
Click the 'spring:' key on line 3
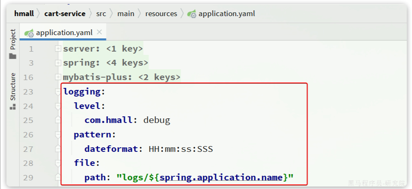(82, 63)
